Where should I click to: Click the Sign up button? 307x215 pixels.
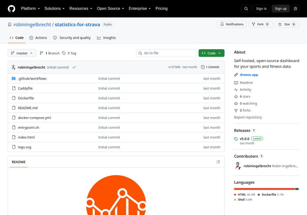281,9
